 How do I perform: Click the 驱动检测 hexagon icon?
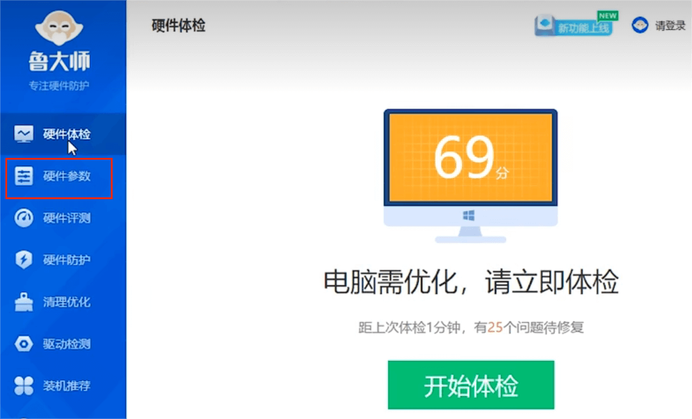click(x=24, y=344)
